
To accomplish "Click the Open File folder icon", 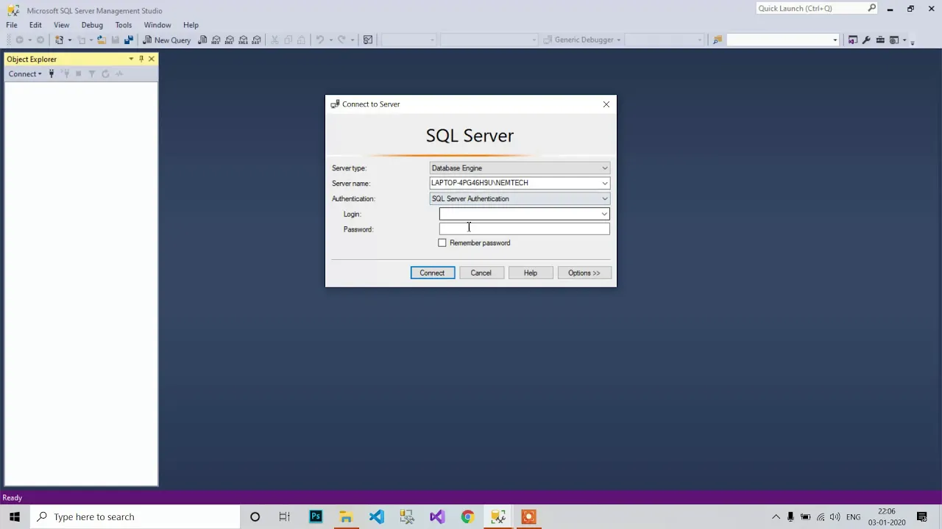I will click(102, 40).
